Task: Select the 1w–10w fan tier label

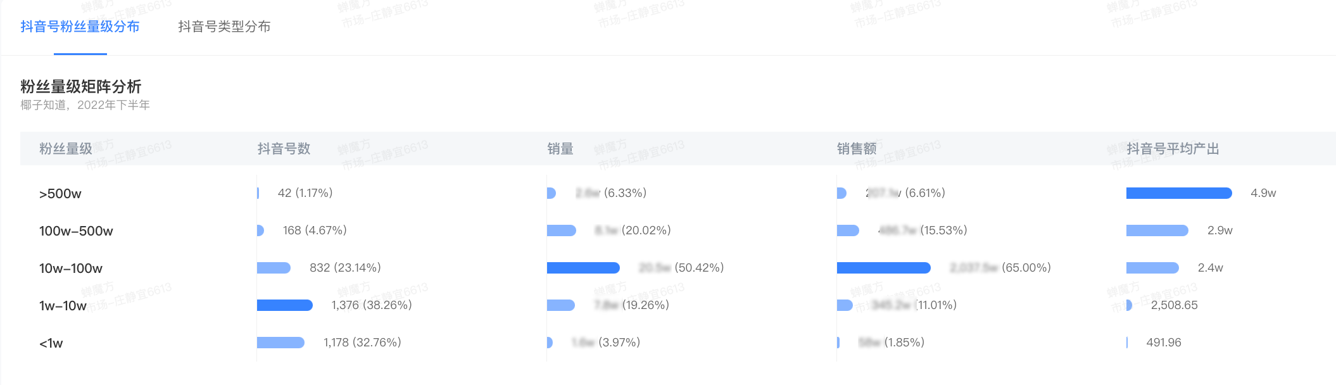Action: pos(63,306)
